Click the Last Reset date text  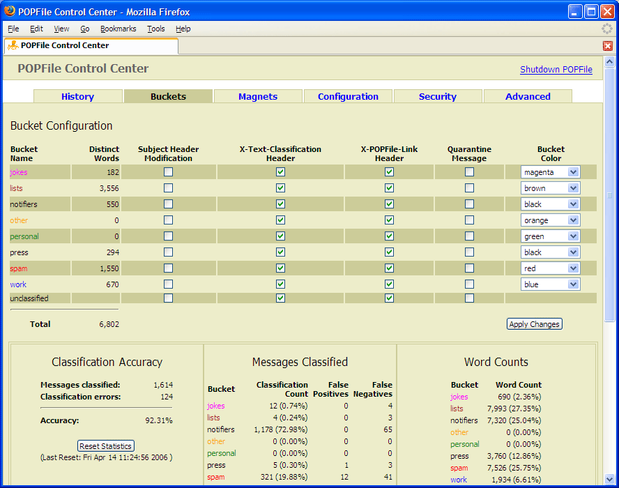pos(106,457)
